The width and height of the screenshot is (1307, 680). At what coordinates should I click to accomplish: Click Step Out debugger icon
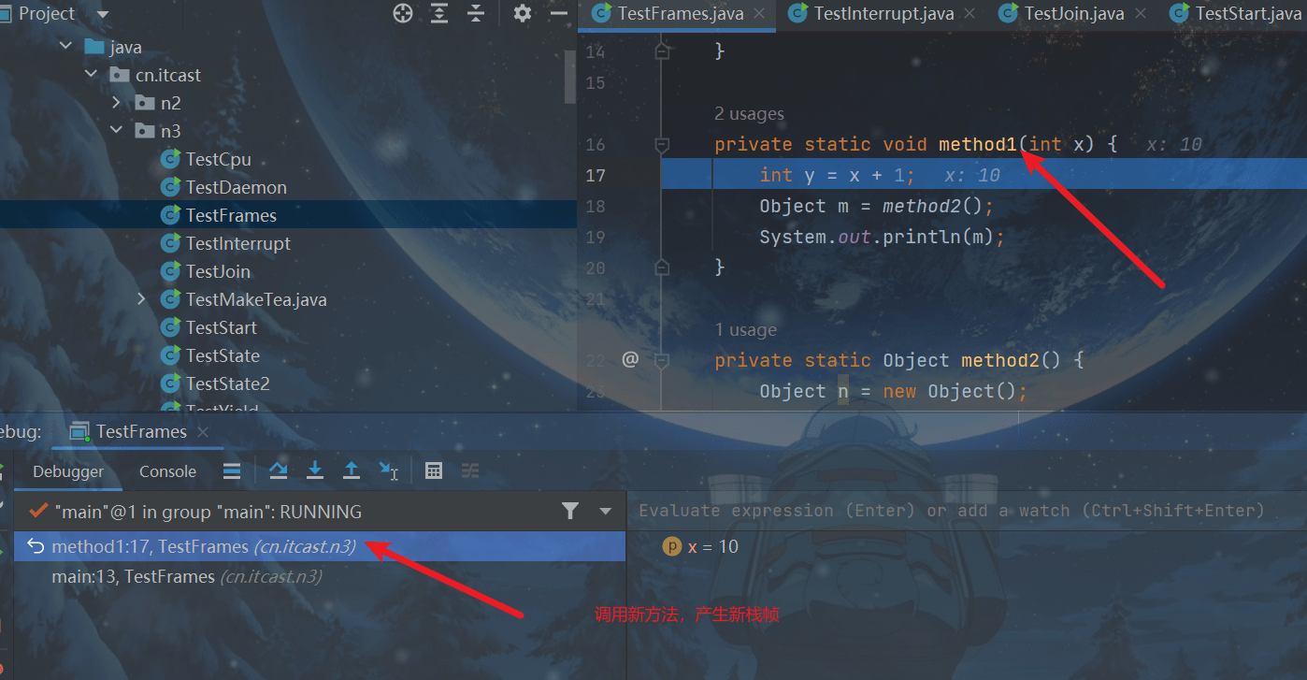(x=352, y=470)
